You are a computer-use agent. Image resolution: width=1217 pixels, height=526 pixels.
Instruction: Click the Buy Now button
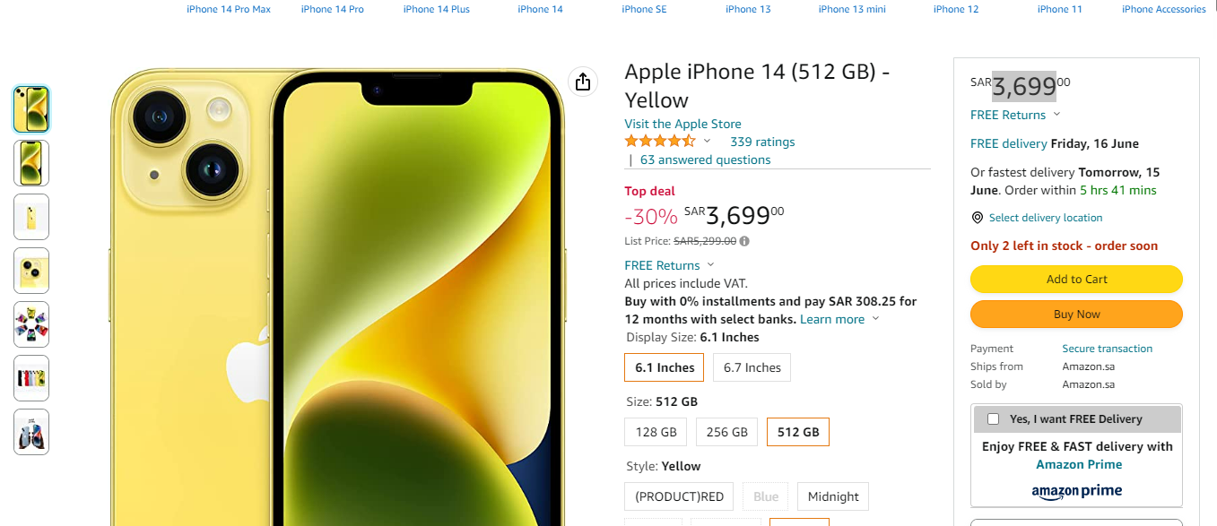coord(1076,315)
